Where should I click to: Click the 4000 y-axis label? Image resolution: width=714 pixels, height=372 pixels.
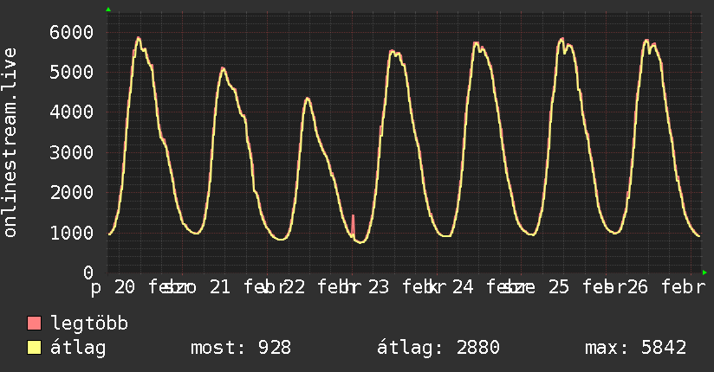[x=72, y=112]
